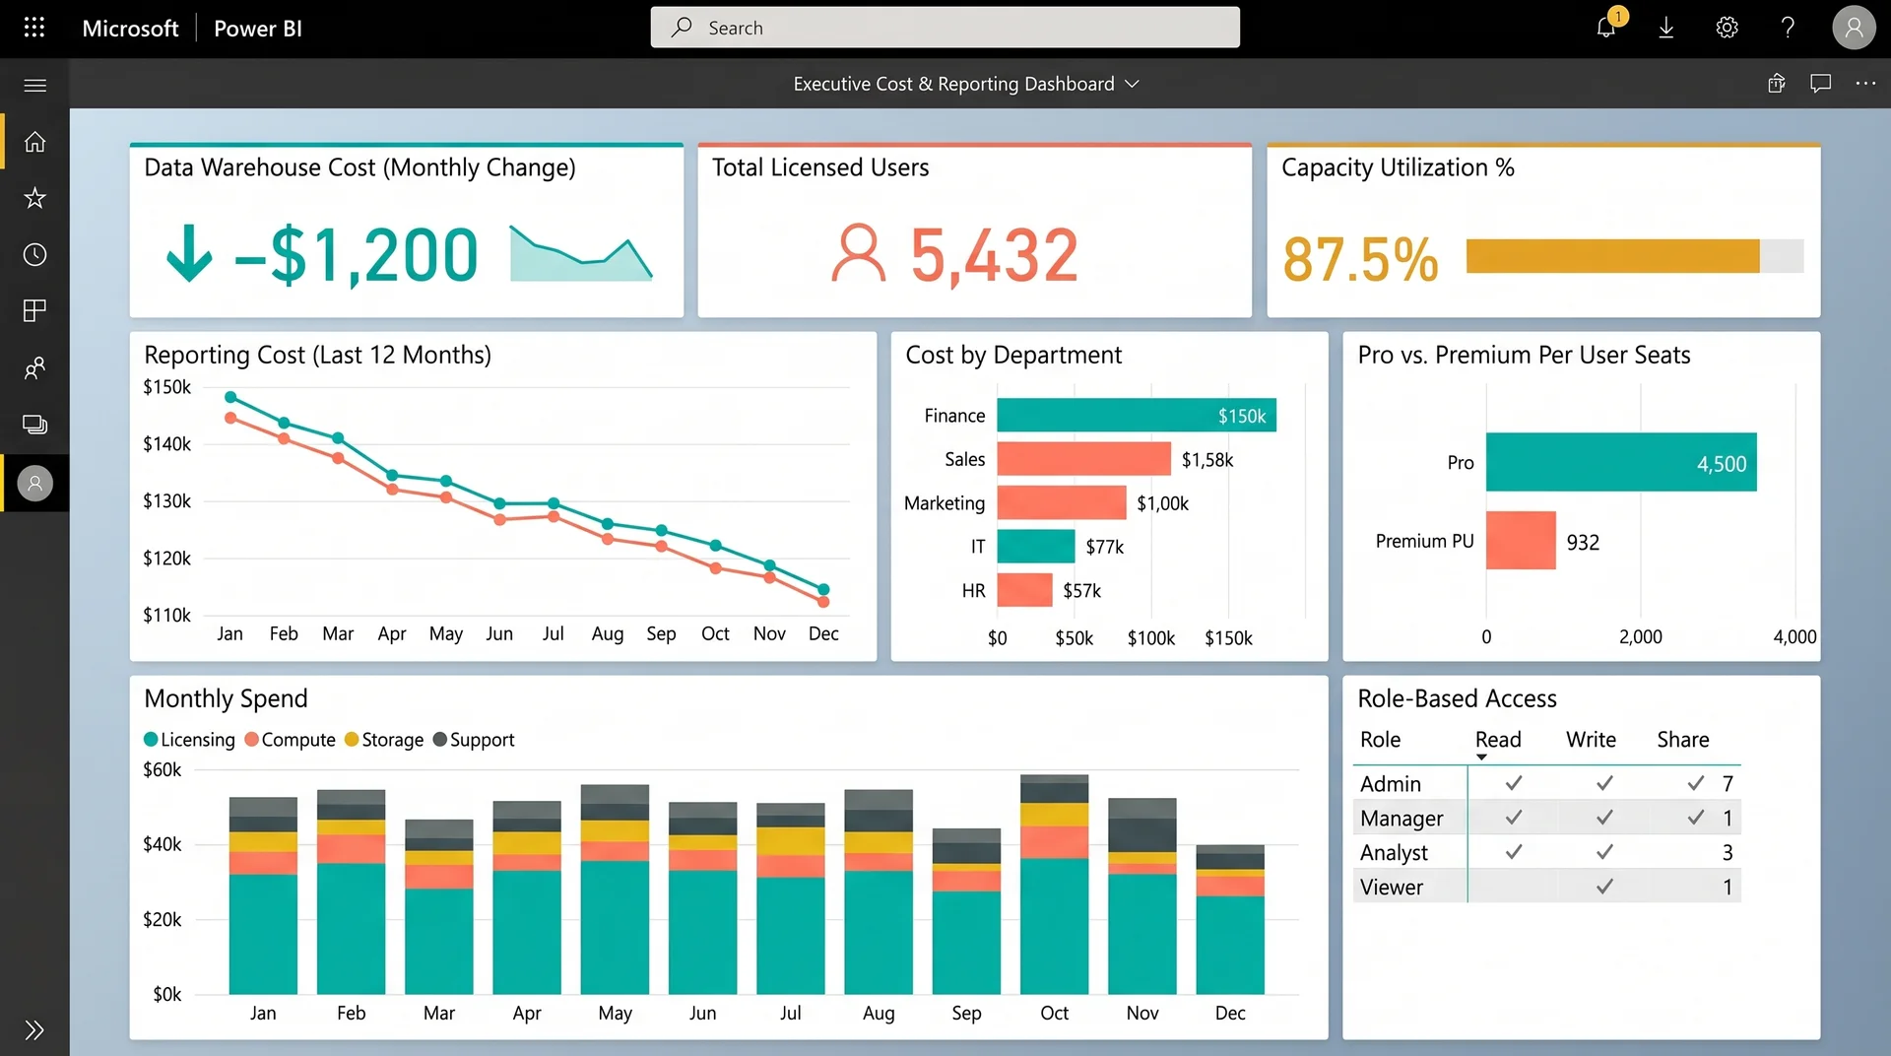Expand sidebar with double chevron

coord(34,1030)
